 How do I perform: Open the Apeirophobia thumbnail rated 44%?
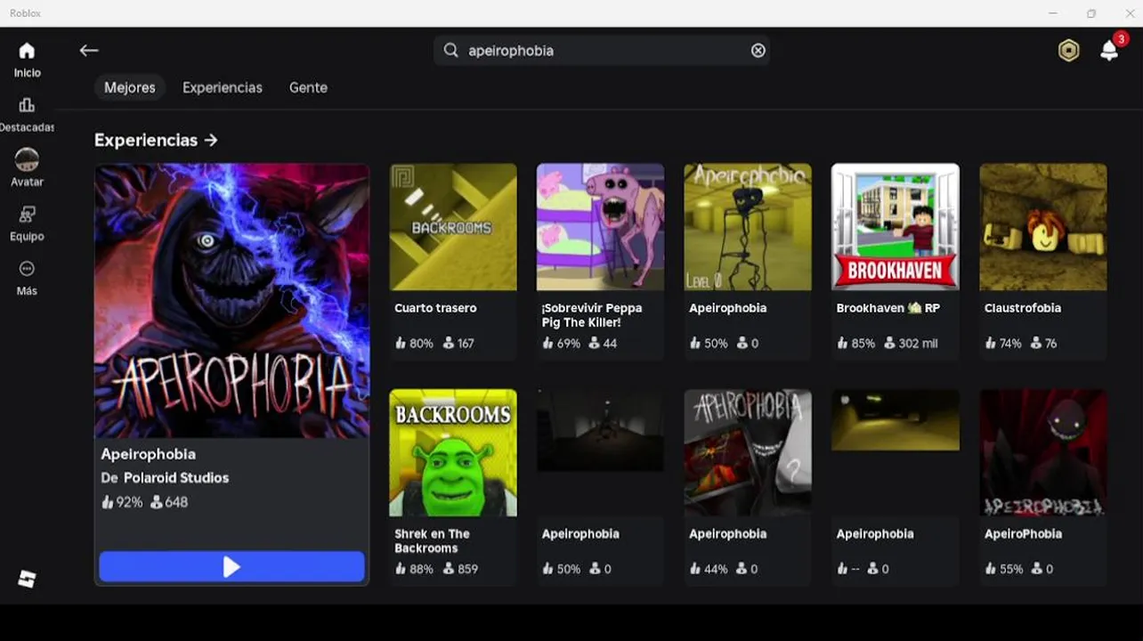748,453
